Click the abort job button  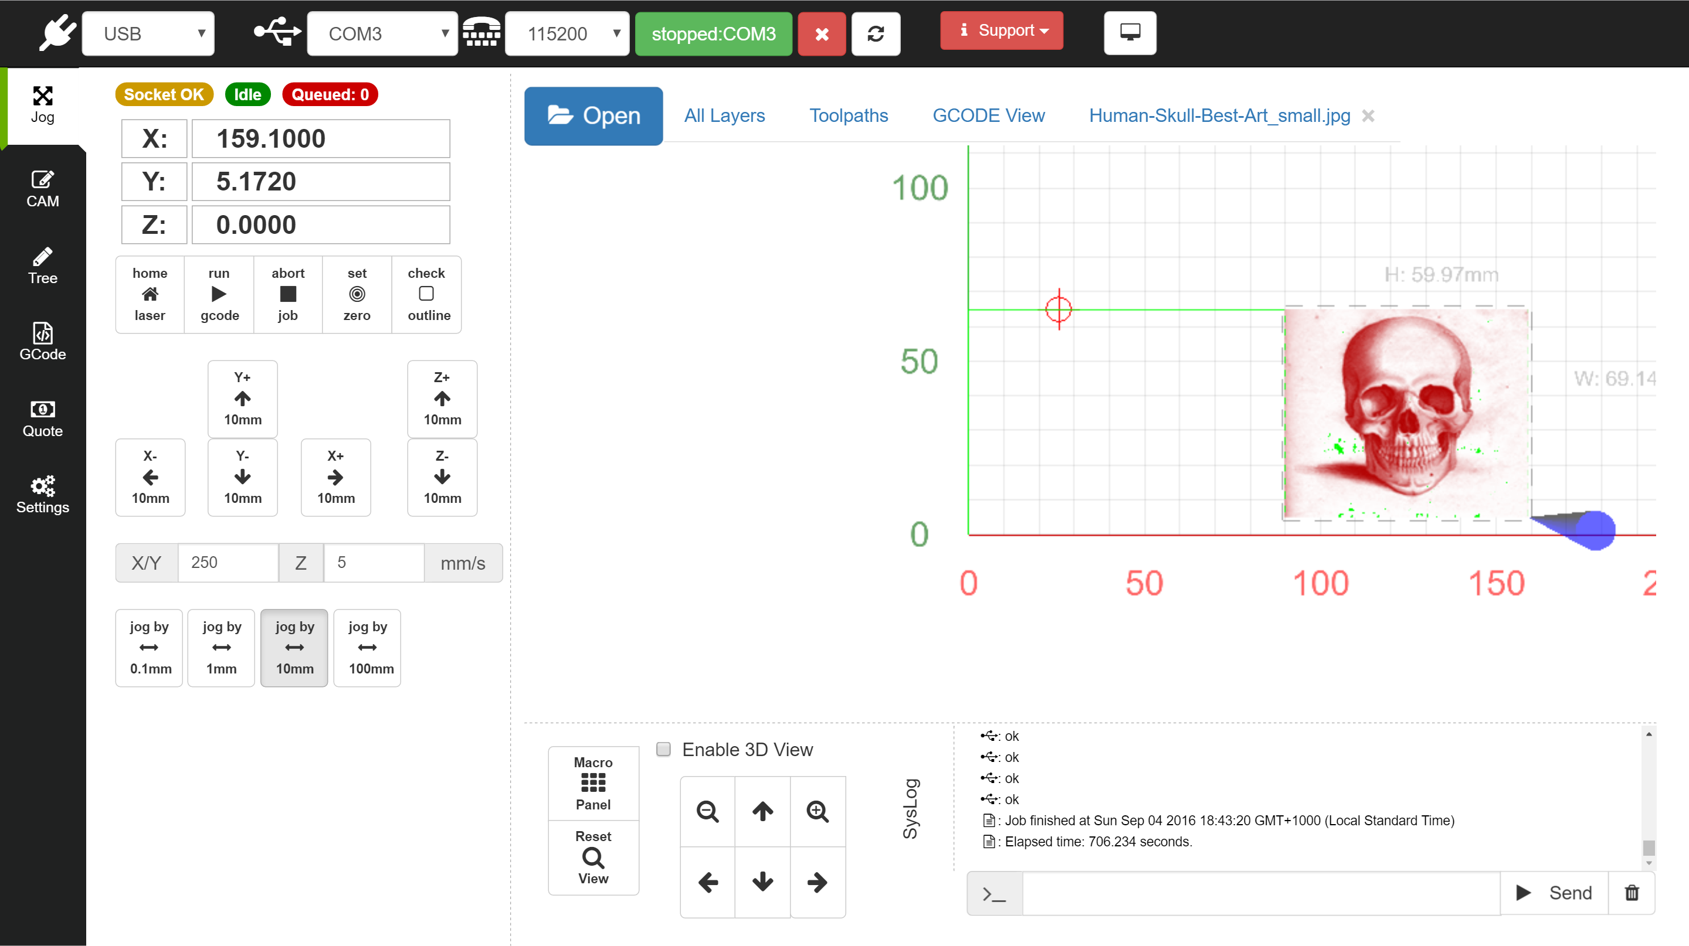tap(288, 294)
